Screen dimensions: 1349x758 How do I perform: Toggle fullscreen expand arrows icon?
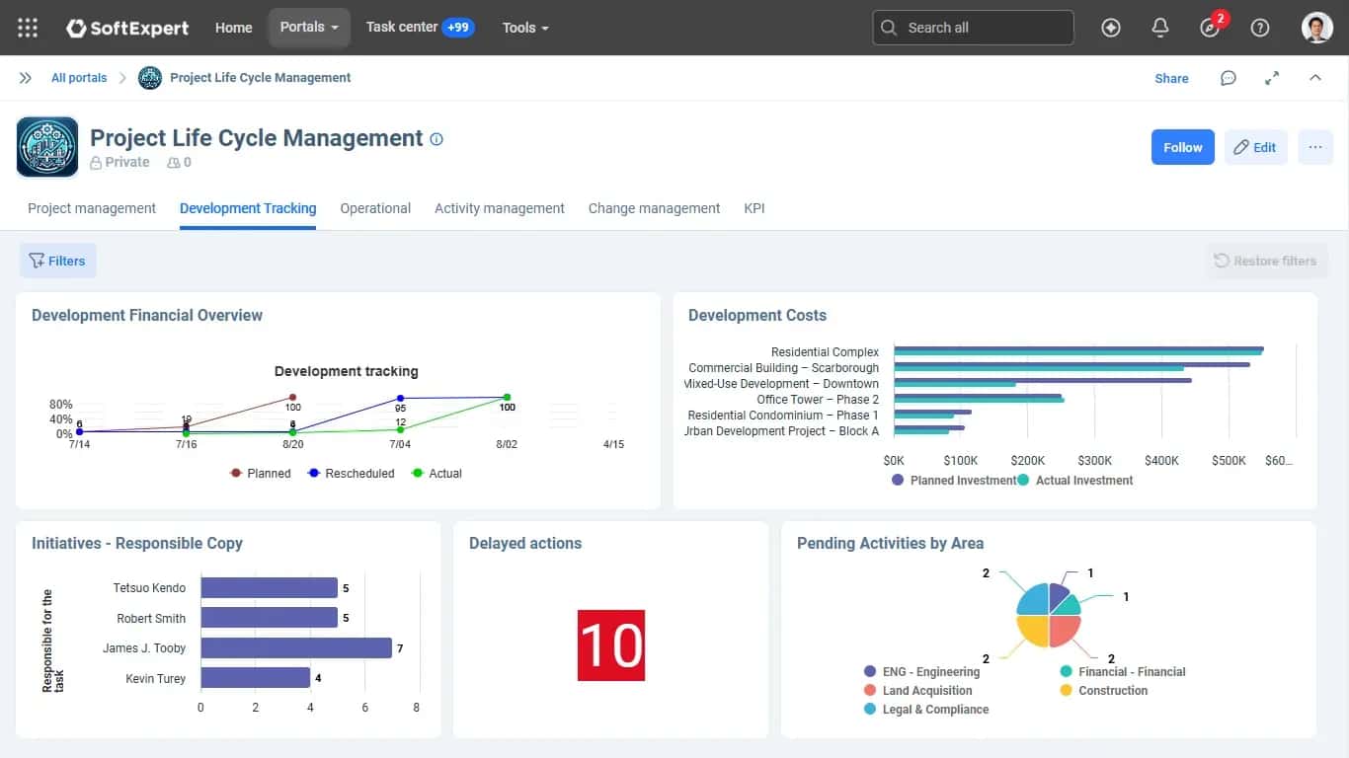1272,78
